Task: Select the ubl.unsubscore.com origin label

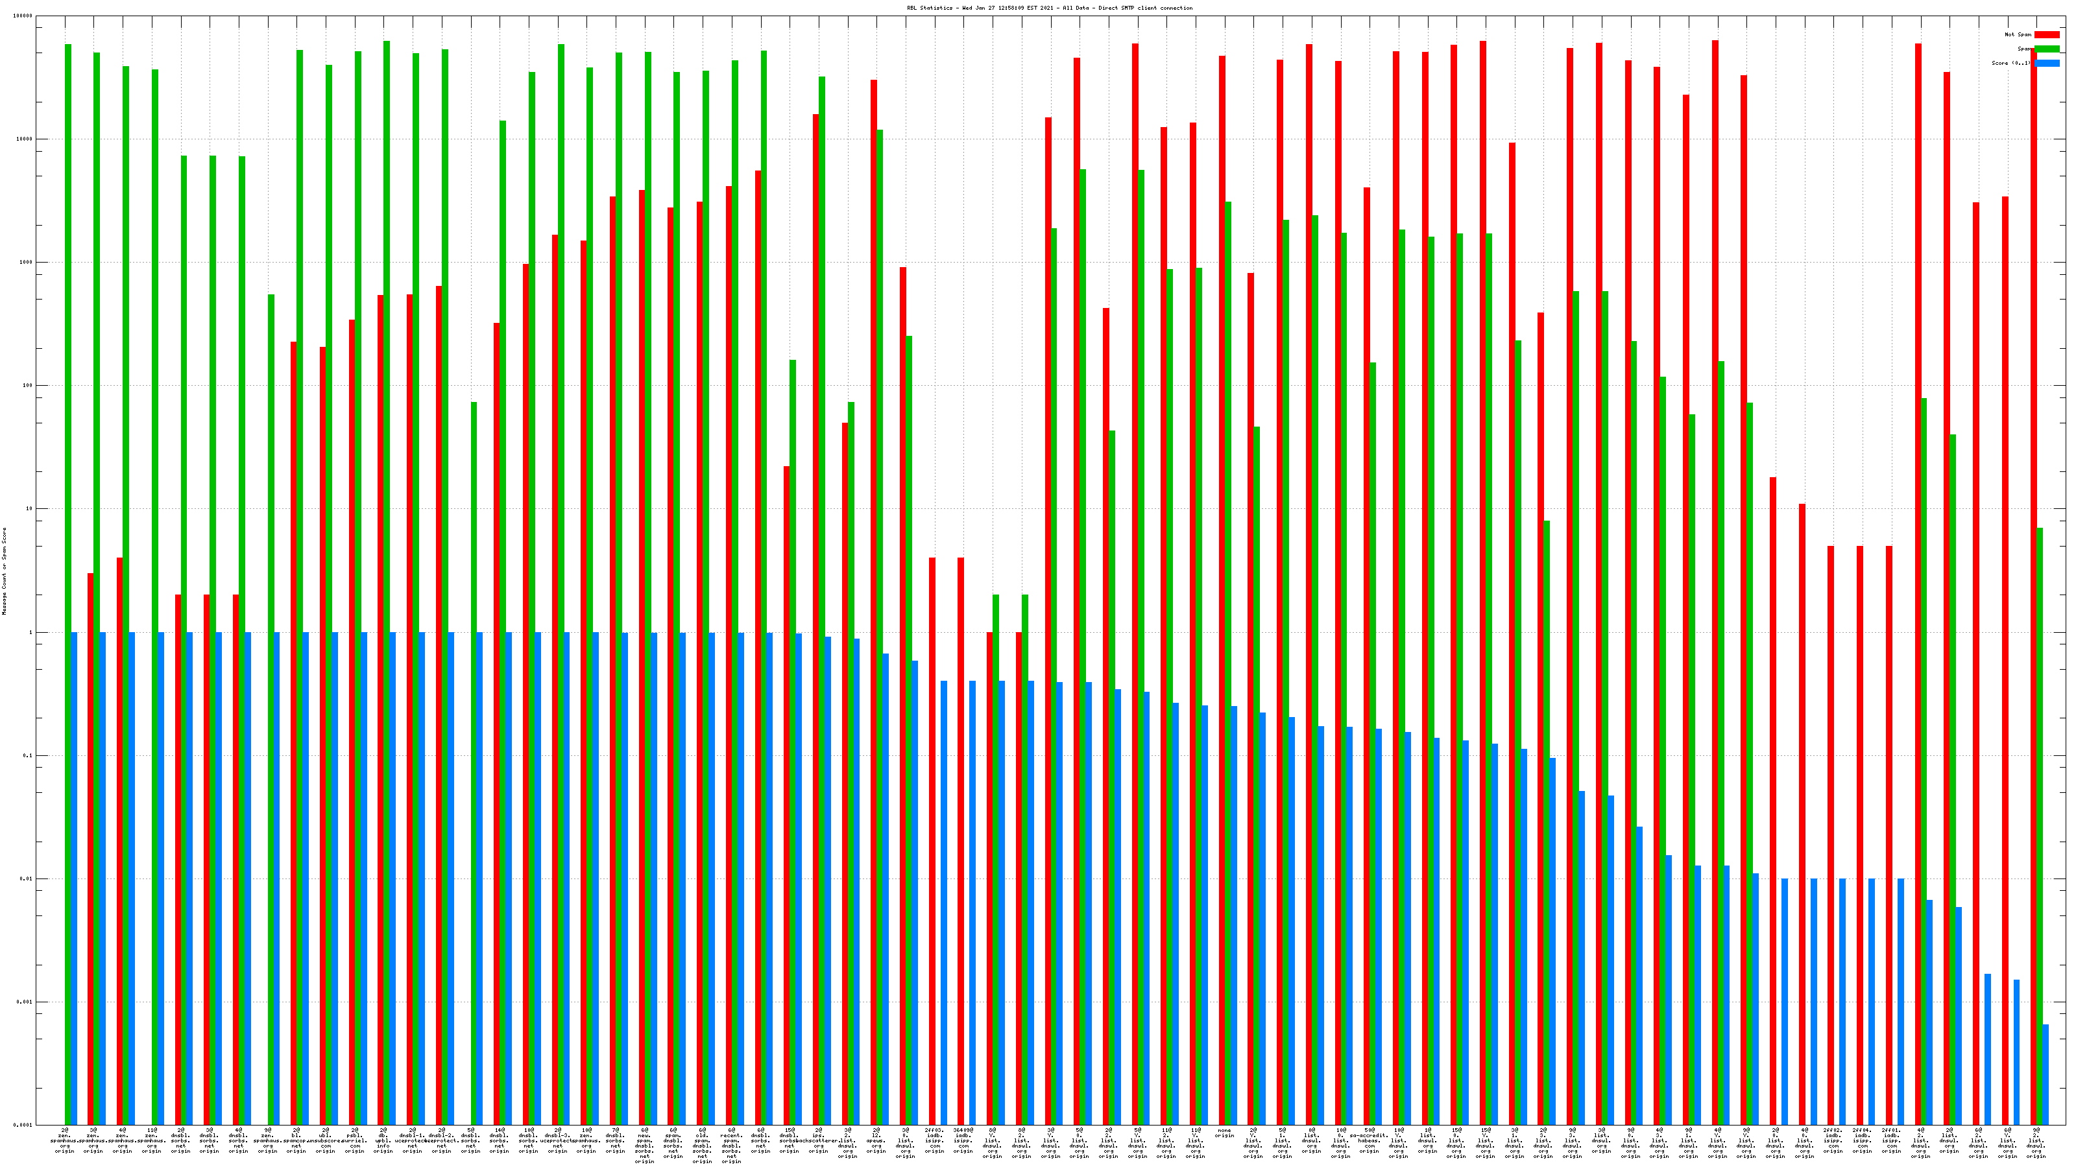Action: [x=326, y=1140]
